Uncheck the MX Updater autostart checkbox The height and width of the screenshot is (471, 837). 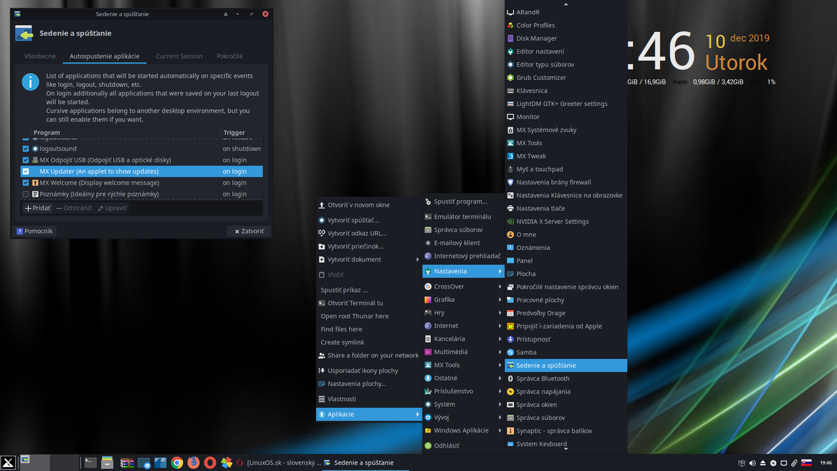coord(26,171)
